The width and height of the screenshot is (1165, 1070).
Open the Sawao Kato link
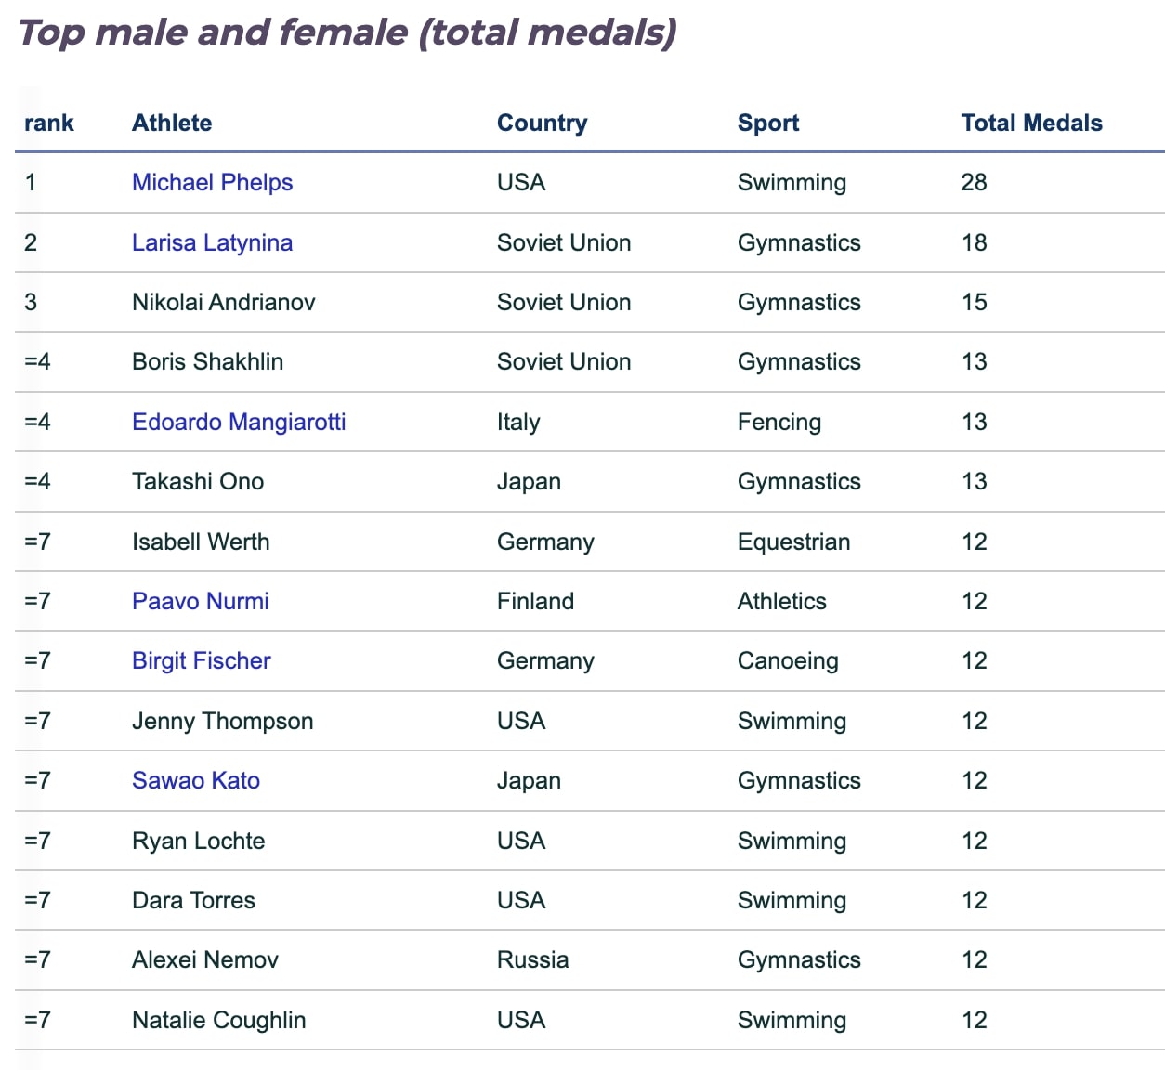click(195, 780)
